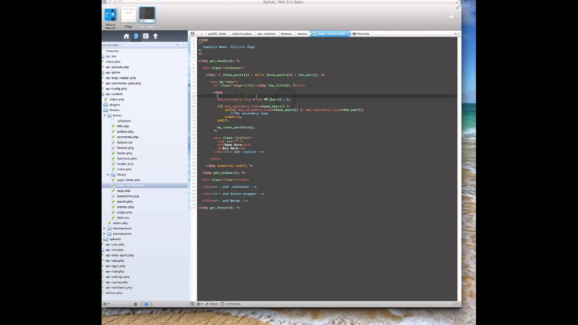The height and width of the screenshot is (325, 578).
Task: Click sidebar back navigation arrow
Action: click(x=177, y=45)
